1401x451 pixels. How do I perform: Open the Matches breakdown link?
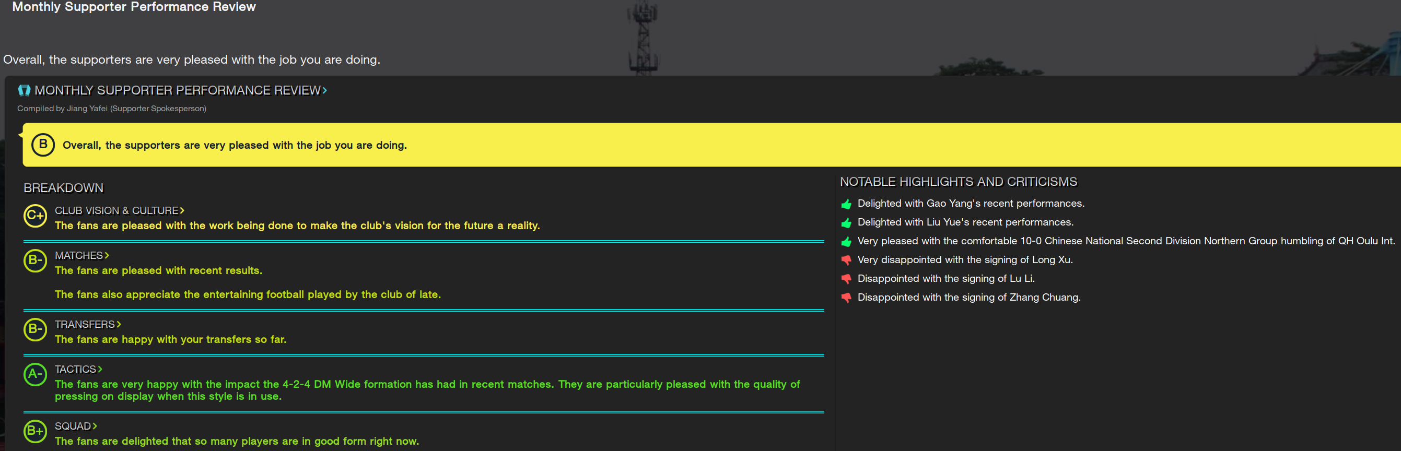pyautogui.click(x=82, y=255)
